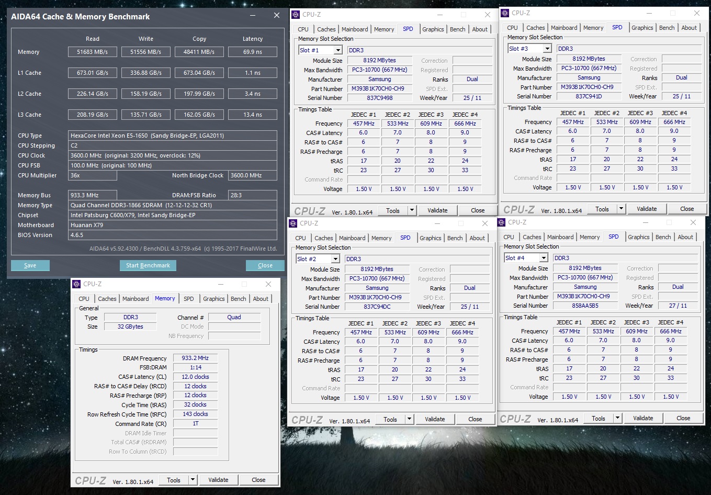Open the Graphics tab in the Slot #3 window
711x495 pixels.
pos(642,28)
